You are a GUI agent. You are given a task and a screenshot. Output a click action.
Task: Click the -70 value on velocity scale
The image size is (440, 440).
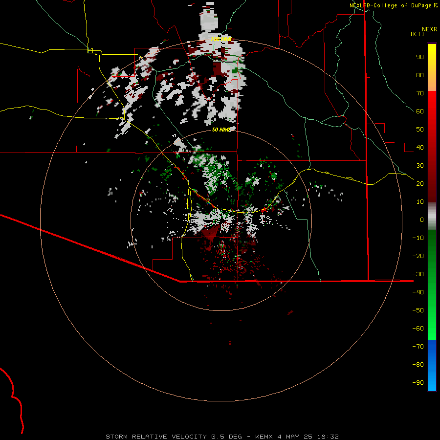pos(418,347)
